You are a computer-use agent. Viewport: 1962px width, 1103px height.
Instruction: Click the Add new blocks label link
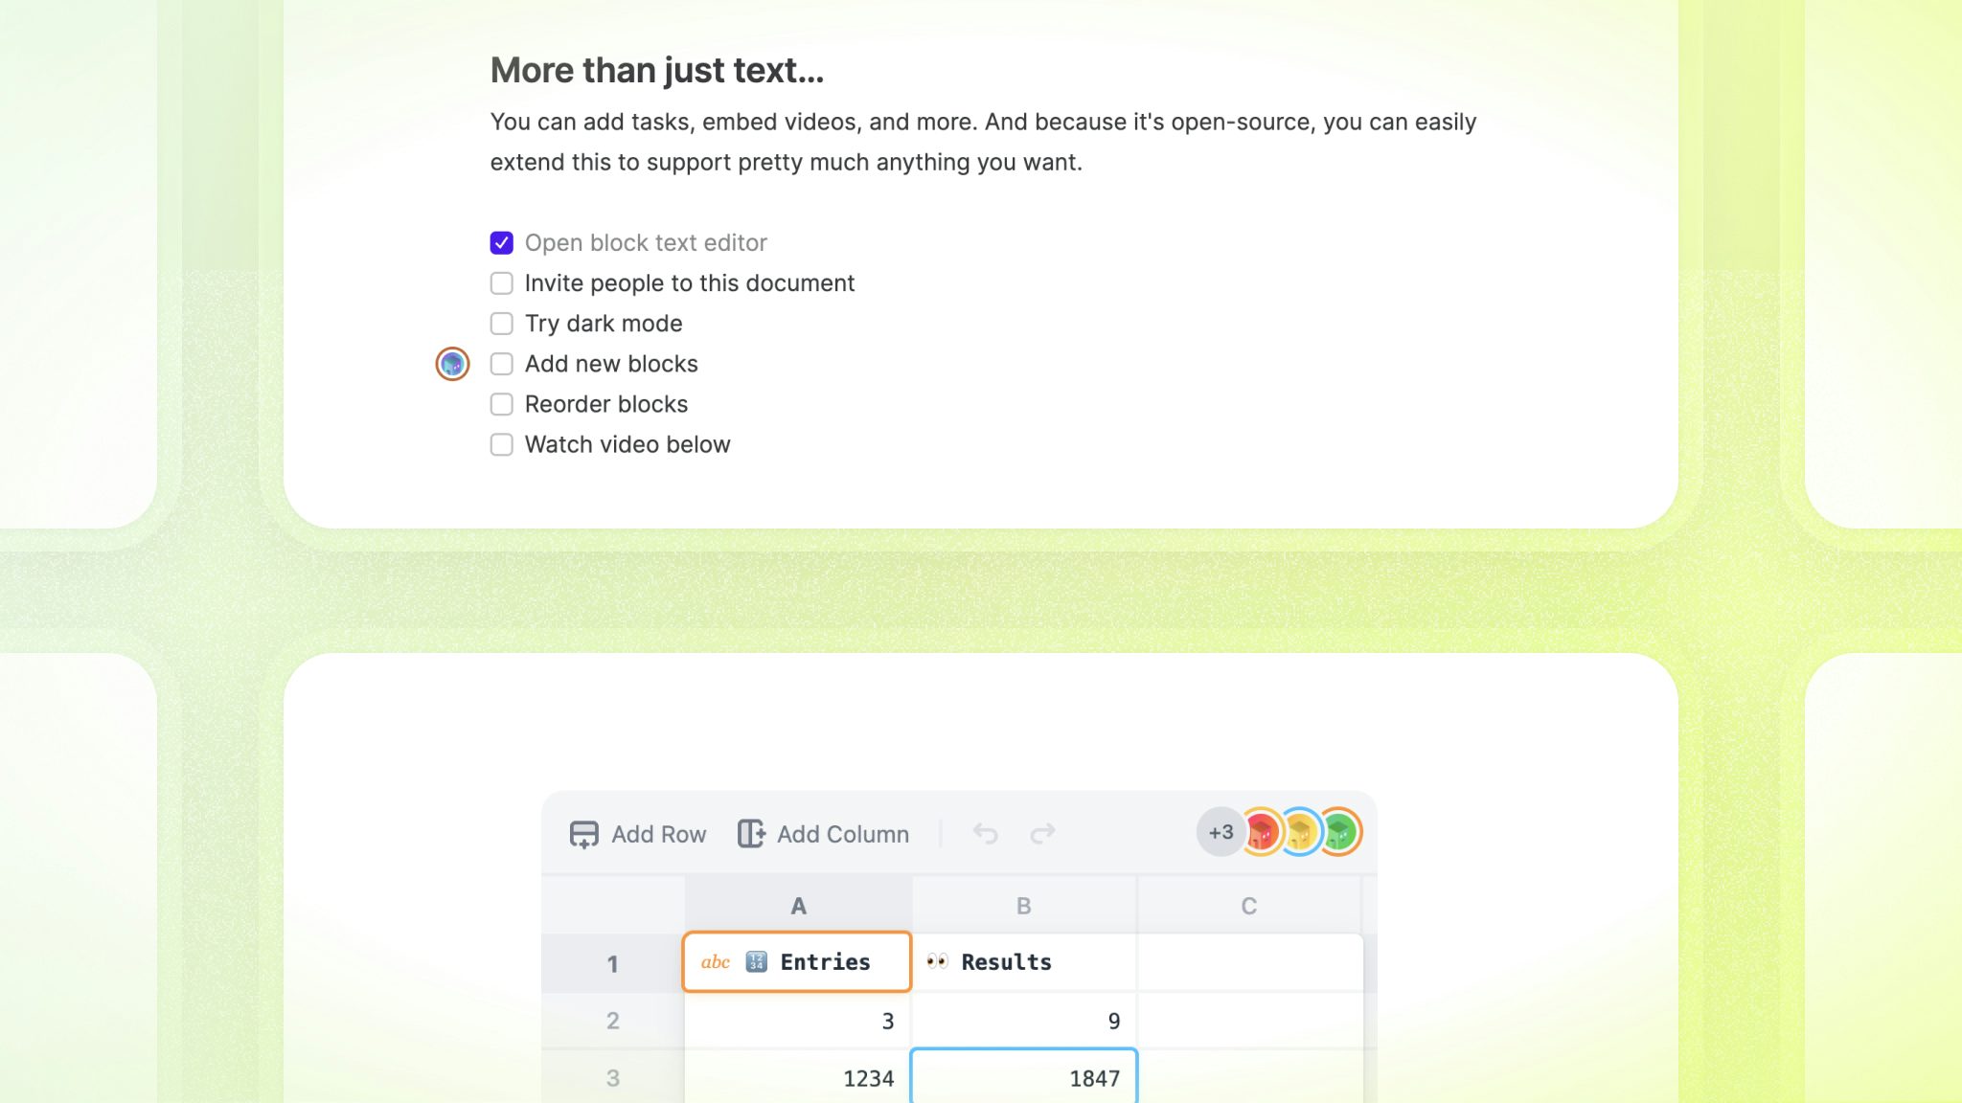click(x=612, y=362)
